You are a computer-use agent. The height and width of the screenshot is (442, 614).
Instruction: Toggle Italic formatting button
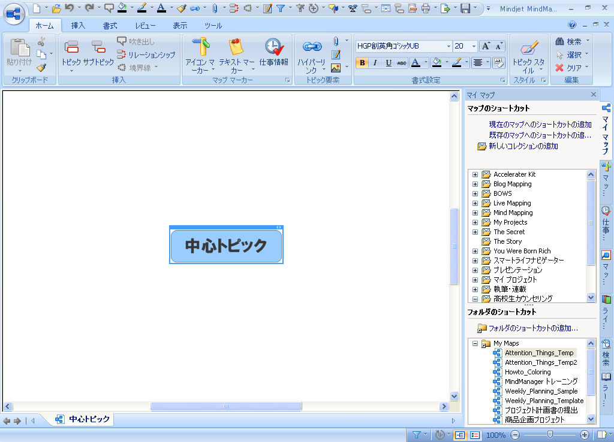(375, 63)
